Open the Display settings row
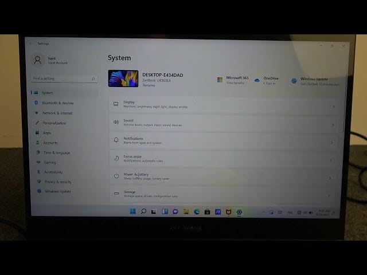The image size is (367, 275). click(224, 104)
